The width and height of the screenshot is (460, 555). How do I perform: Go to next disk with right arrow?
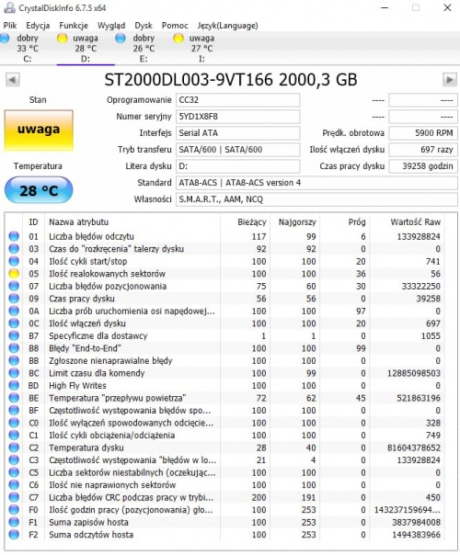[x=449, y=80]
